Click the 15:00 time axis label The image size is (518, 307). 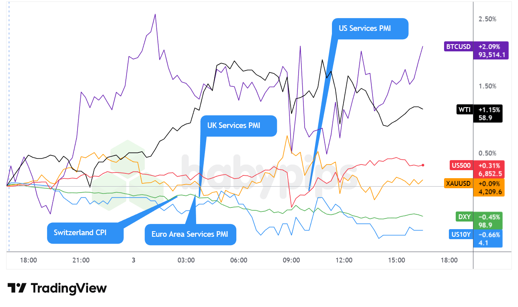pyautogui.click(x=396, y=260)
